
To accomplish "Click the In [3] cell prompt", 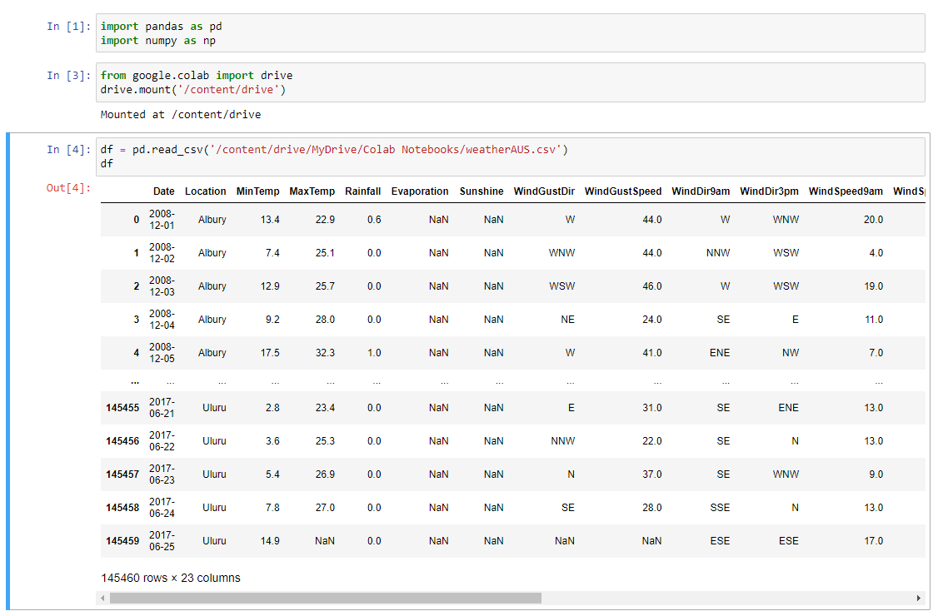I will tap(69, 75).
